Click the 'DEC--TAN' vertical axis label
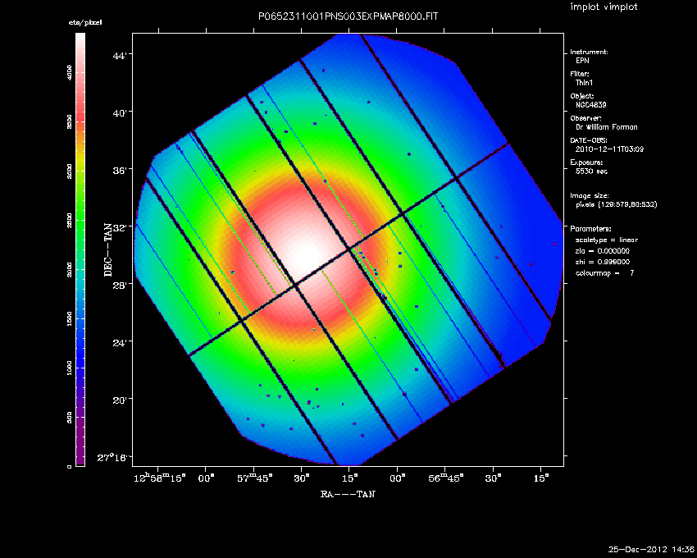Image resolution: width=697 pixels, height=558 pixels. pyautogui.click(x=108, y=249)
